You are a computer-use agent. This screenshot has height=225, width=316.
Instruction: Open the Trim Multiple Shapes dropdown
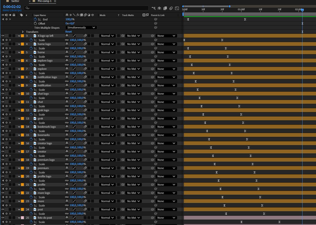tap(81, 27)
